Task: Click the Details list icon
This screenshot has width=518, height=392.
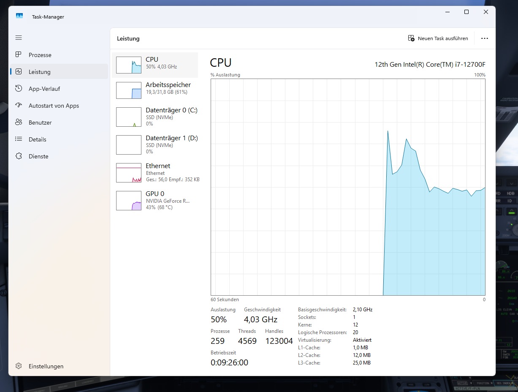Action: [x=19, y=139]
